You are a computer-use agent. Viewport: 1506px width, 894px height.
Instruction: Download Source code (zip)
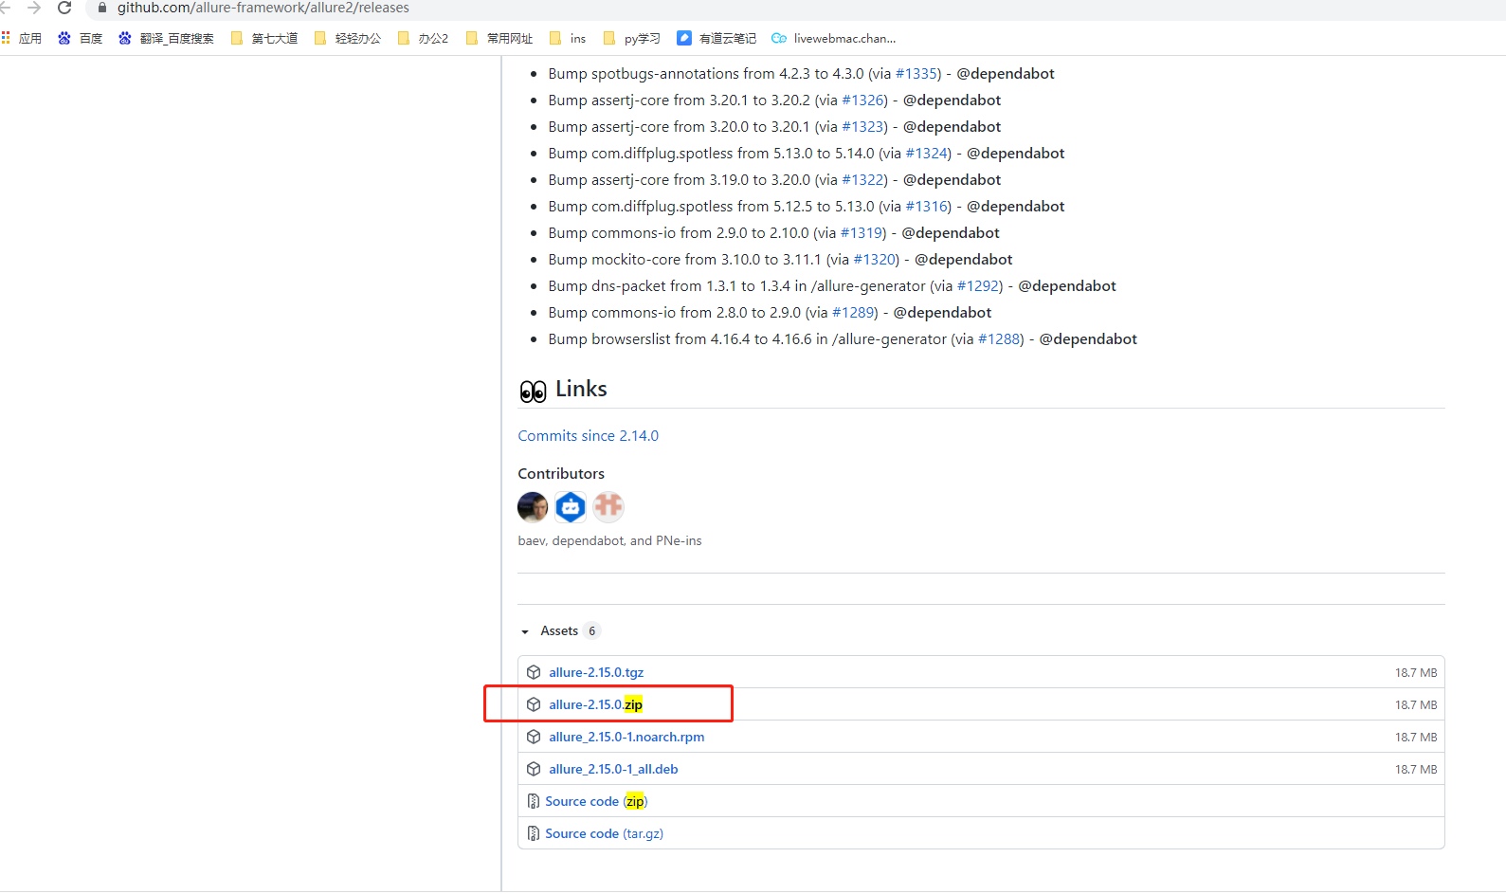coord(596,801)
